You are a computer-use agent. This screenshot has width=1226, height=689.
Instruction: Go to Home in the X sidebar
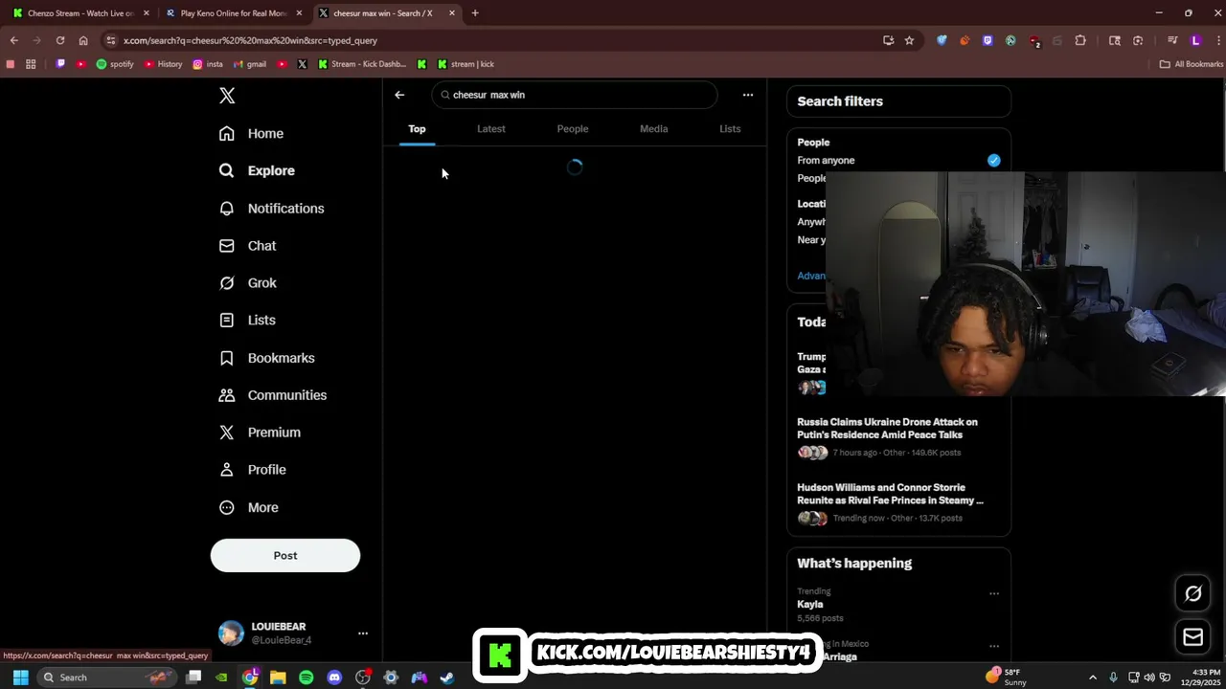coord(251,133)
